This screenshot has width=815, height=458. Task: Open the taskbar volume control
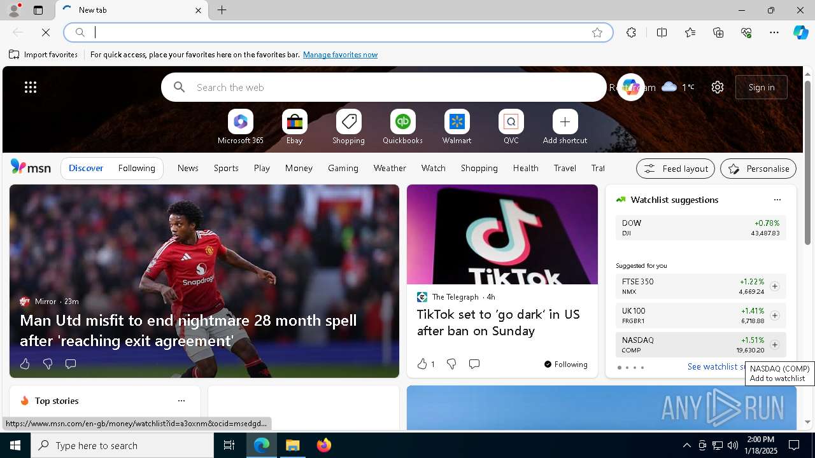coord(732,445)
